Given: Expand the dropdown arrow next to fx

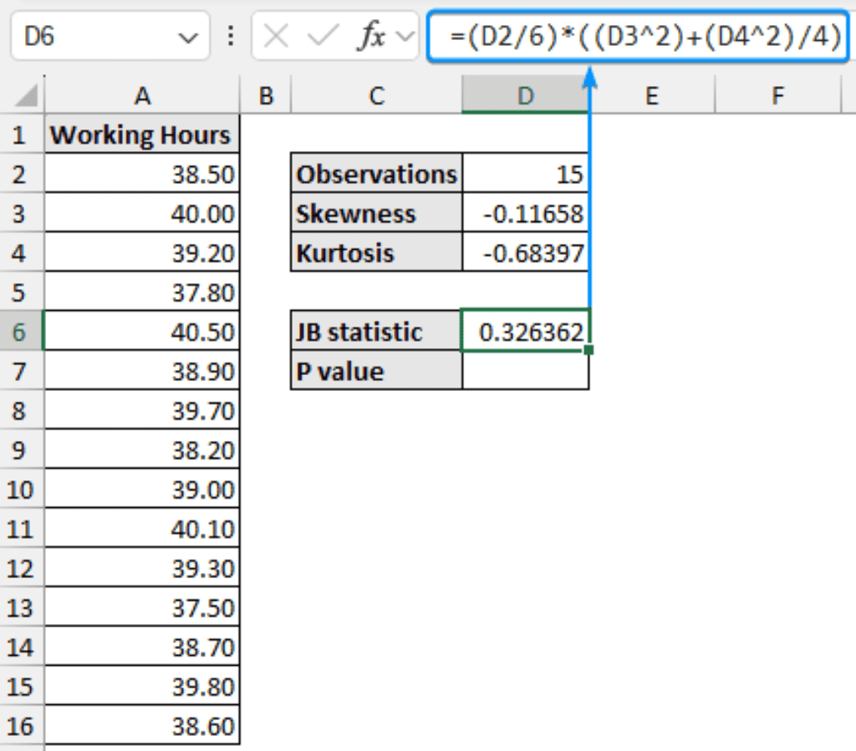Looking at the screenshot, I should tap(405, 37).
